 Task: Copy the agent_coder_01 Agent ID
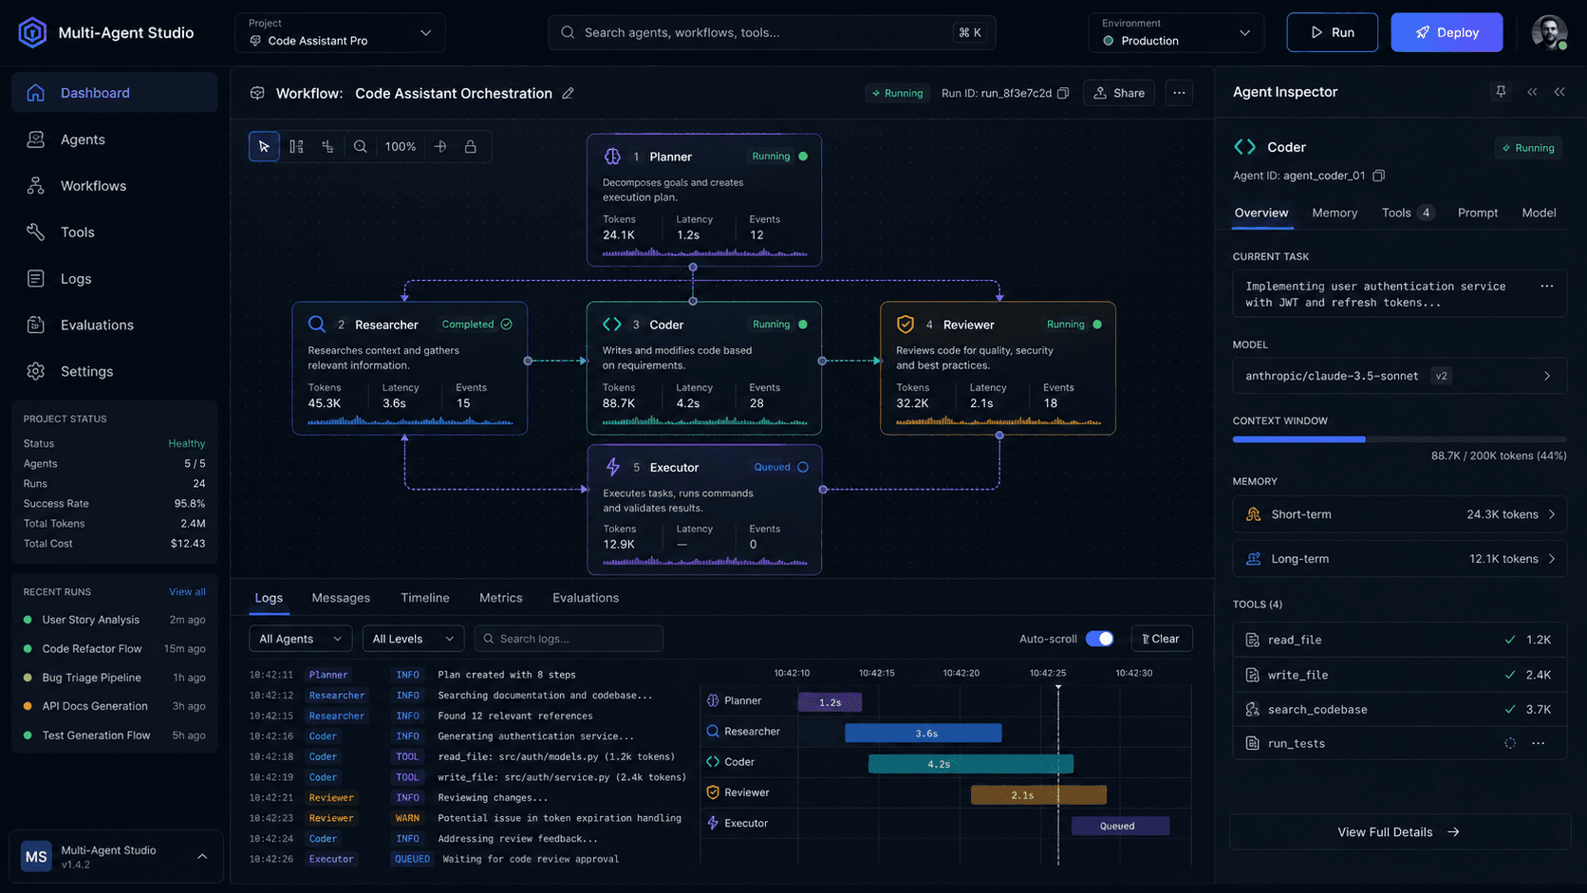(1379, 176)
